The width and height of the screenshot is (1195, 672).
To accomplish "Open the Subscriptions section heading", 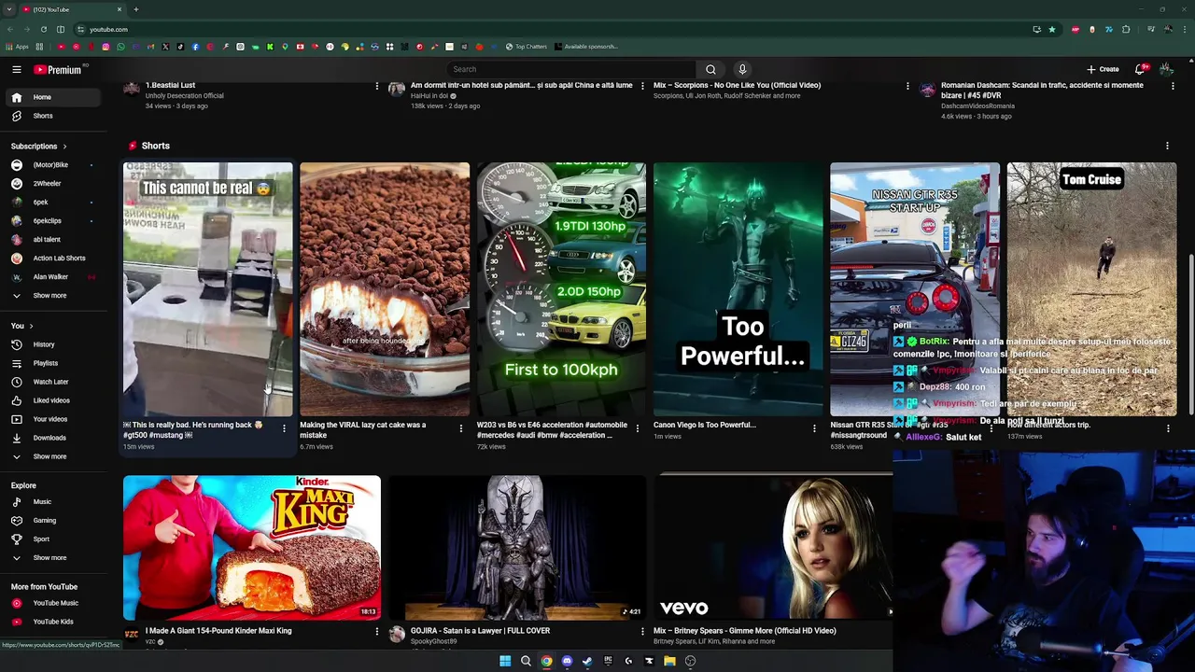I will (39, 146).
